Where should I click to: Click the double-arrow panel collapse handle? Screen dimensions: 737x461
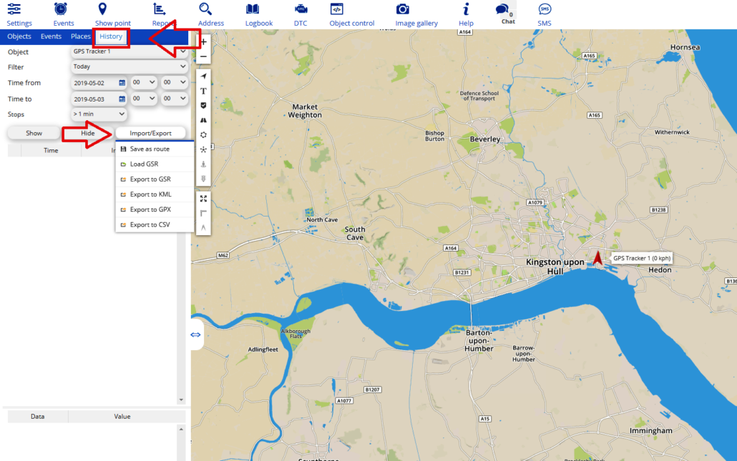click(195, 334)
